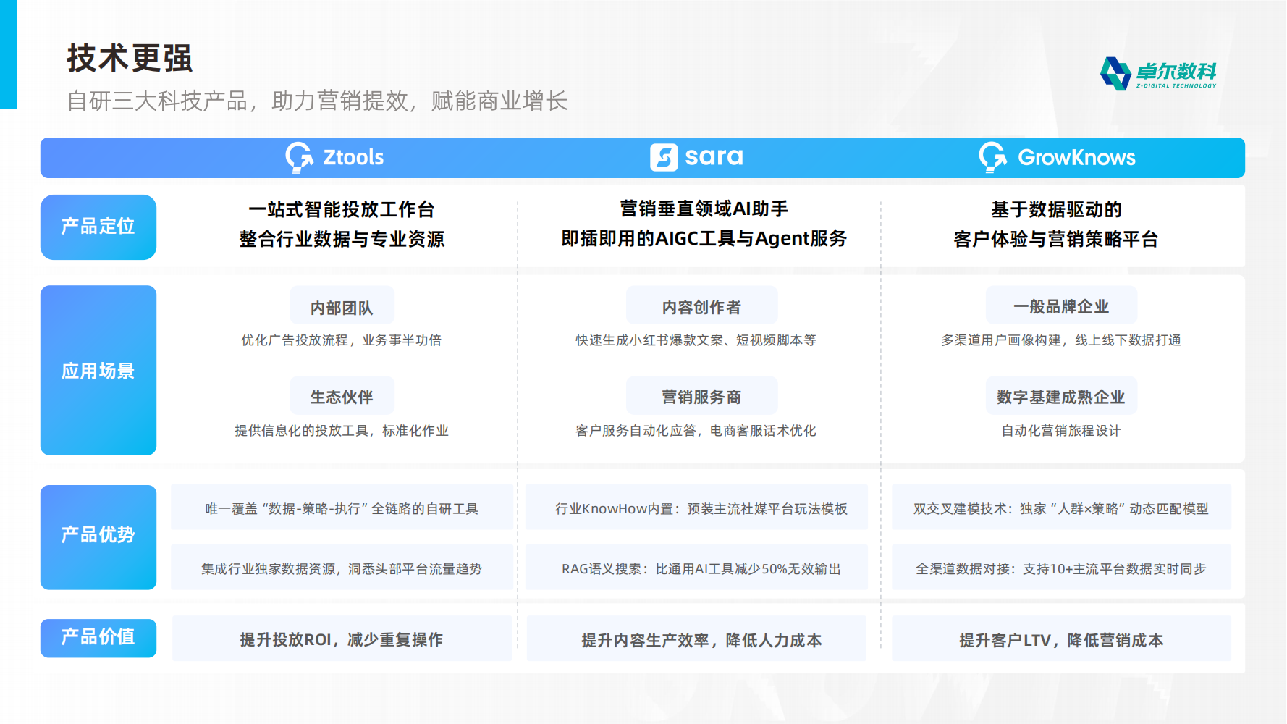
Task: Click text 基于数据驱动的
Action: [x=1056, y=209]
